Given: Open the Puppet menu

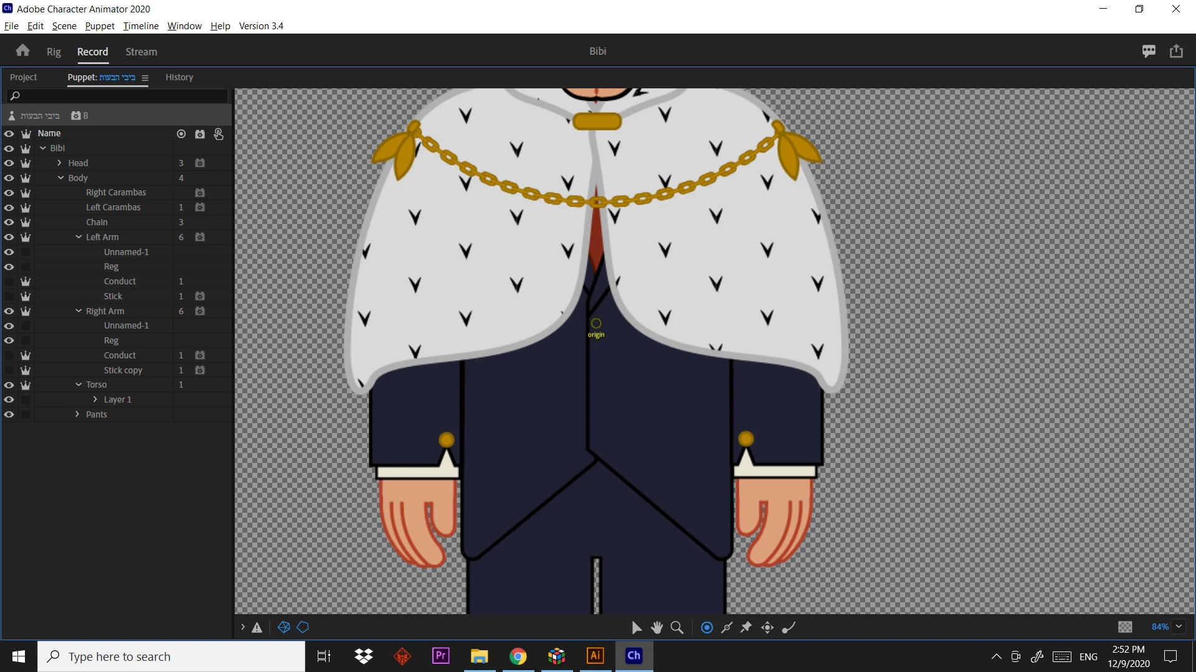Looking at the screenshot, I should [x=100, y=26].
